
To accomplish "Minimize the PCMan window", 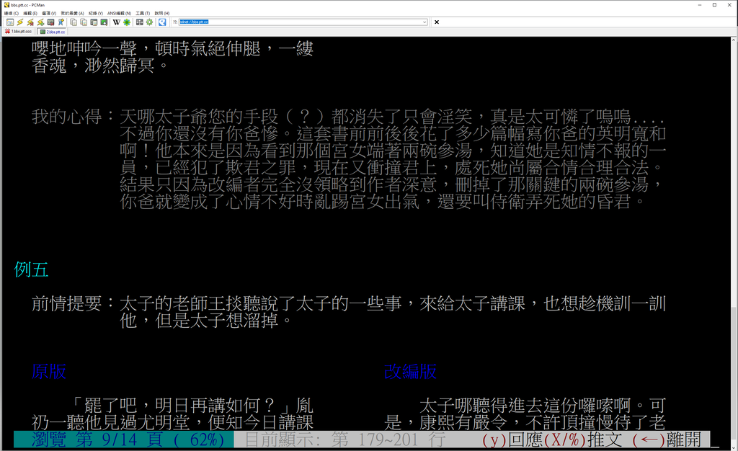I will click(700, 5).
